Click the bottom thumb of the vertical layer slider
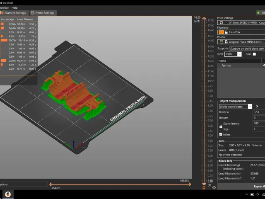This screenshot has width=265, height=199. tap(204, 184)
